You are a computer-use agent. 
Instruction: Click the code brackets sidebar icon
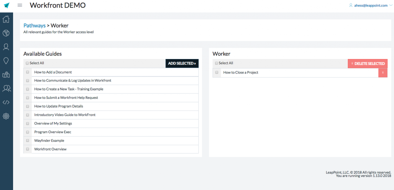point(6,102)
